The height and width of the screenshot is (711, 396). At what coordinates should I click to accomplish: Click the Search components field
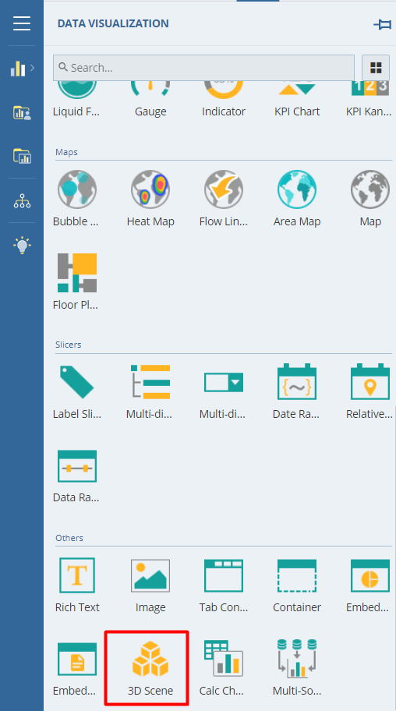pyautogui.click(x=203, y=68)
